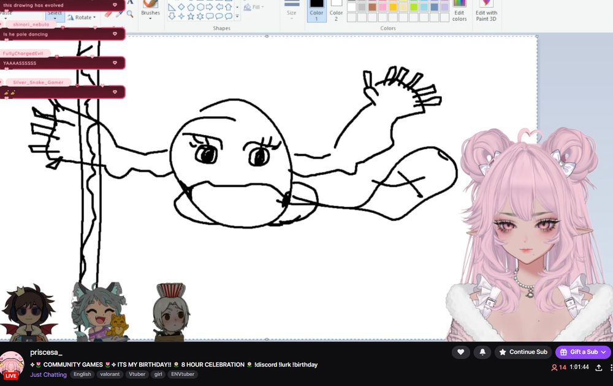This screenshot has width=613, height=386.
Task: Pick the lavender palette color
Action: 444,7
